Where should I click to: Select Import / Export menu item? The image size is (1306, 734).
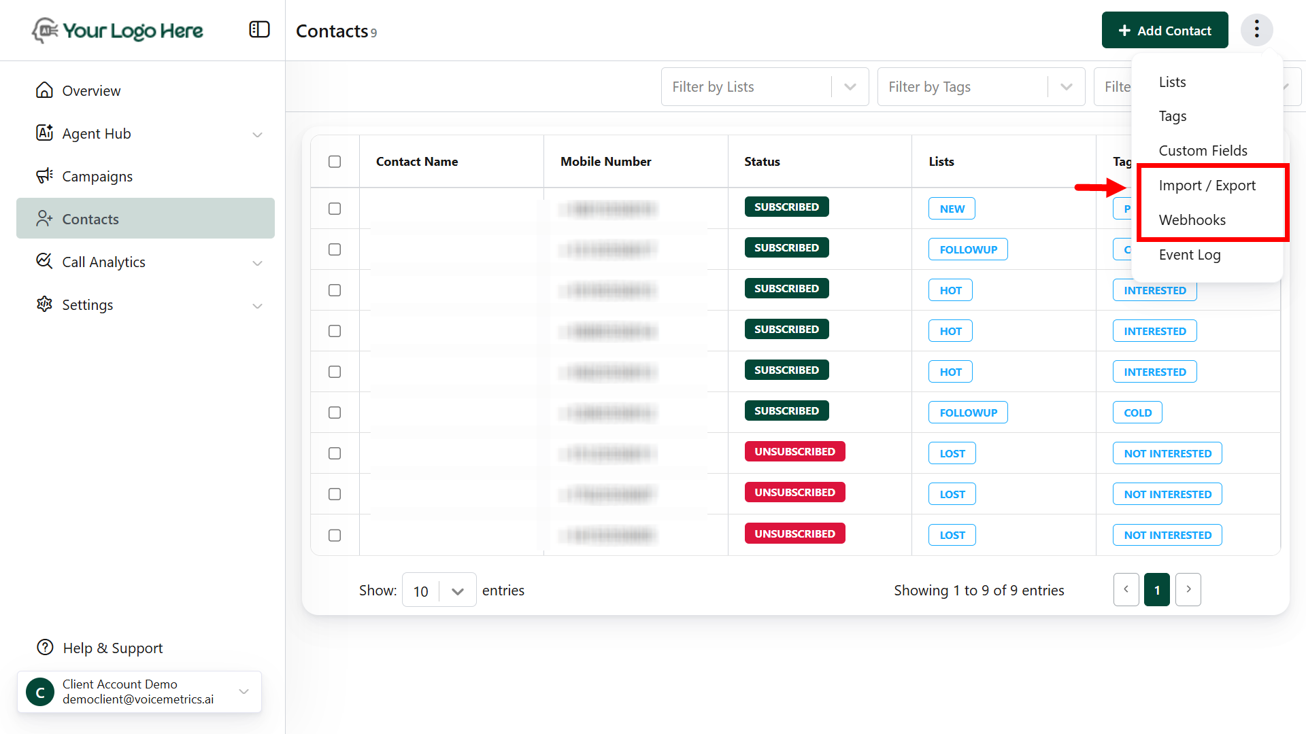pos(1207,186)
